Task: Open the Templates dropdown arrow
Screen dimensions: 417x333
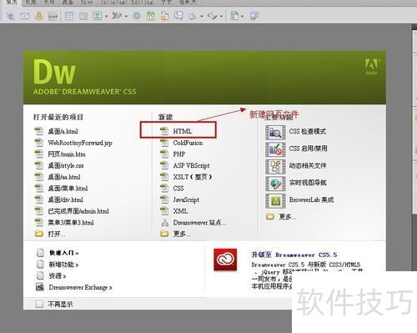Action: tap(242, 17)
